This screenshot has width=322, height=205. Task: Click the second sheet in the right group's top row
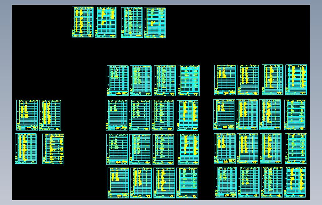point(248,80)
